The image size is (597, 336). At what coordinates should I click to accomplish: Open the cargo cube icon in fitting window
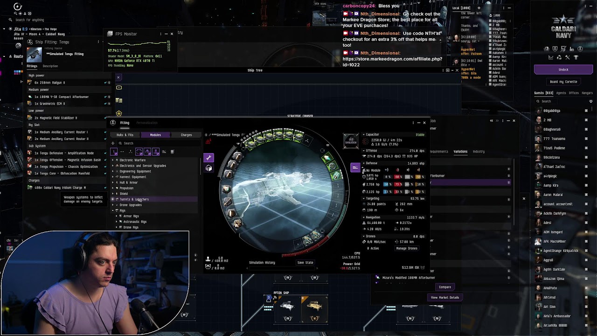click(x=208, y=168)
